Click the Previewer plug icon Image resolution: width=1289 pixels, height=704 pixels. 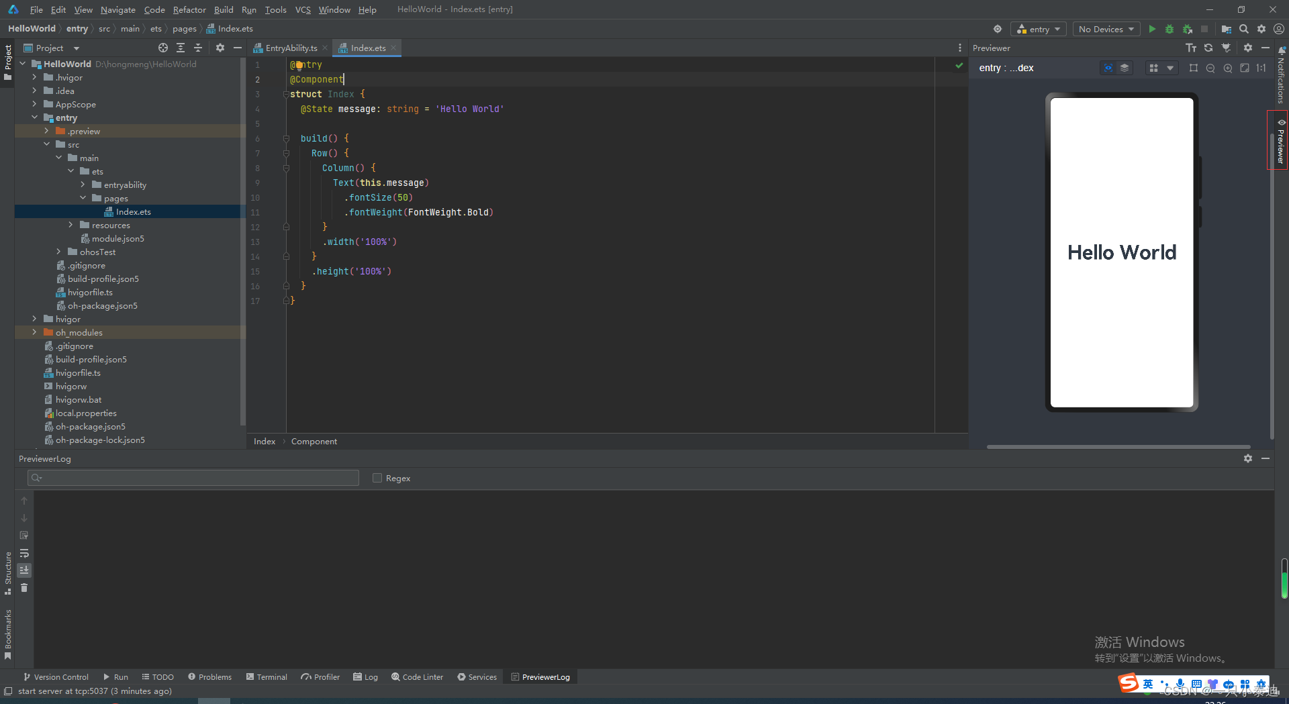click(x=1227, y=48)
